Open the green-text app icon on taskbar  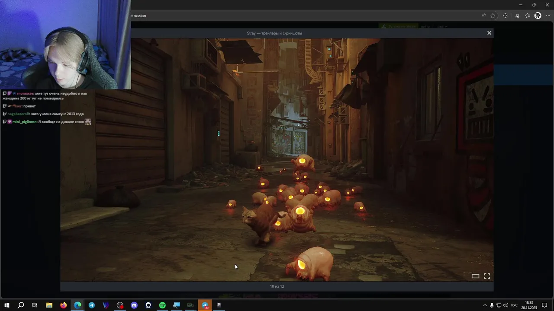point(190,305)
